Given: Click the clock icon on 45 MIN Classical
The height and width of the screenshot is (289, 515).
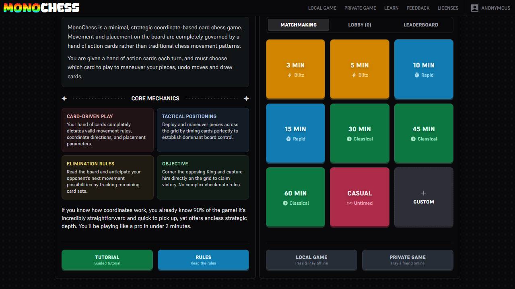Looking at the screenshot, I should click(413, 139).
